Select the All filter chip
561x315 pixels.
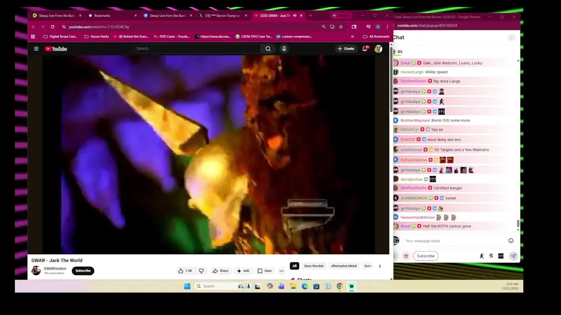coord(295,266)
